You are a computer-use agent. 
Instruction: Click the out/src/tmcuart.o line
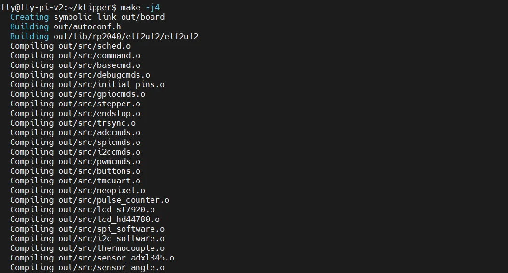[75, 181]
